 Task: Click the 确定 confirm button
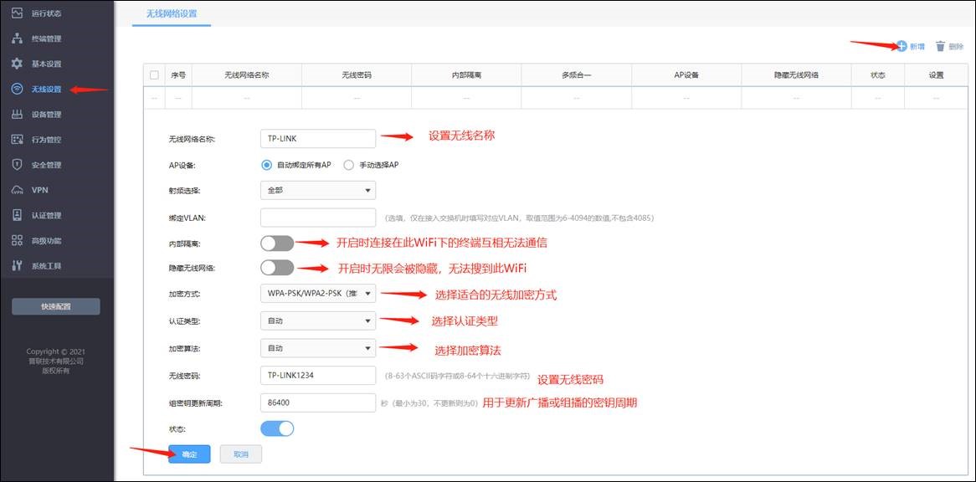189,454
